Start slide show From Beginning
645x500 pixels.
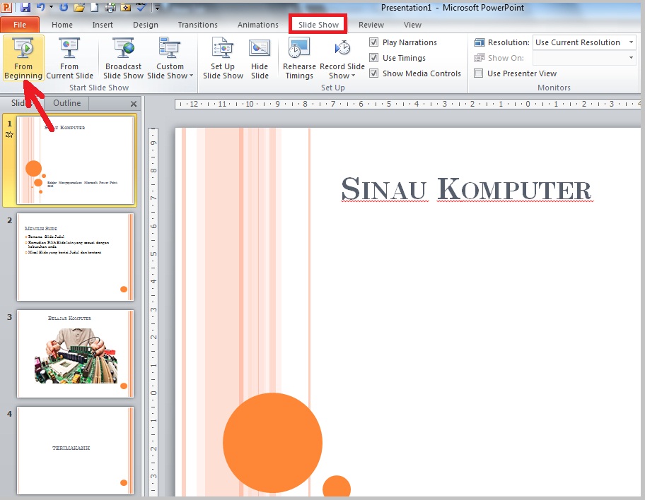pyautogui.click(x=23, y=58)
